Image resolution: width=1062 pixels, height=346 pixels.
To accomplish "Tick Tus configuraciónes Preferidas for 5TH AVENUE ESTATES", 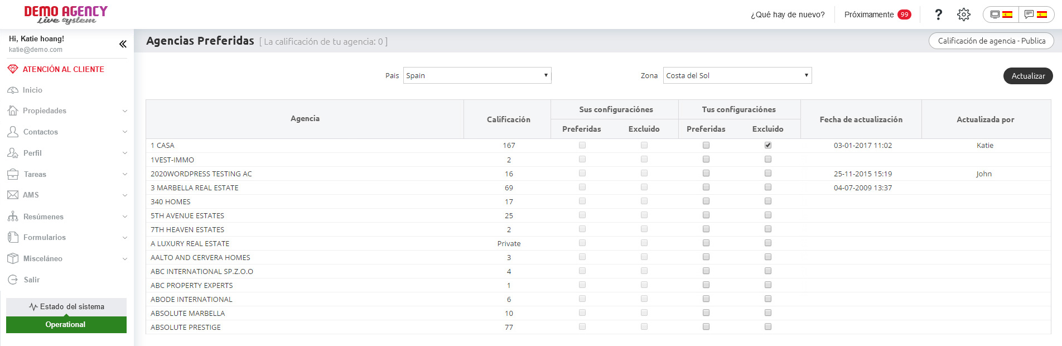I will coord(706,215).
